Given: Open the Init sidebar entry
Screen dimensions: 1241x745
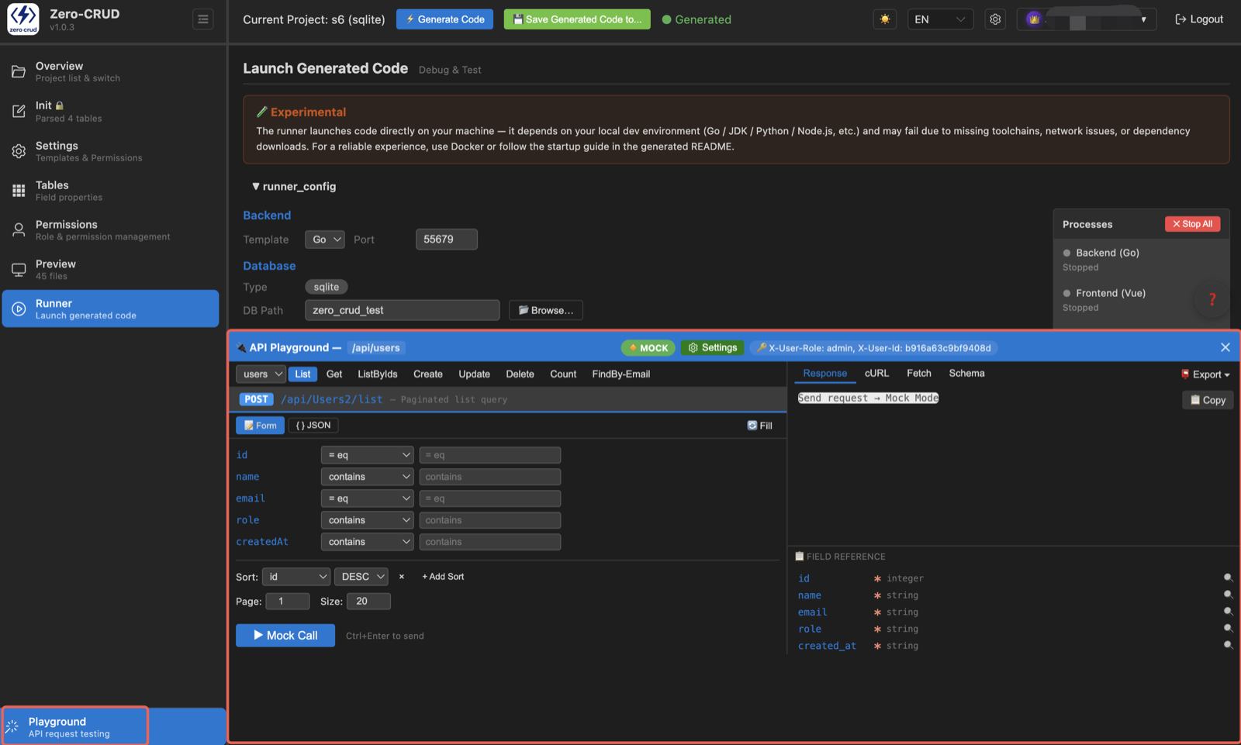Looking at the screenshot, I should click(x=111, y=112).
